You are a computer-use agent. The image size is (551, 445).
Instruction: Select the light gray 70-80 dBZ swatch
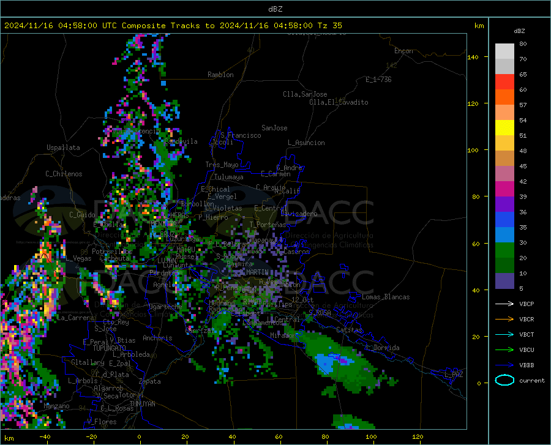click(504, 51)
